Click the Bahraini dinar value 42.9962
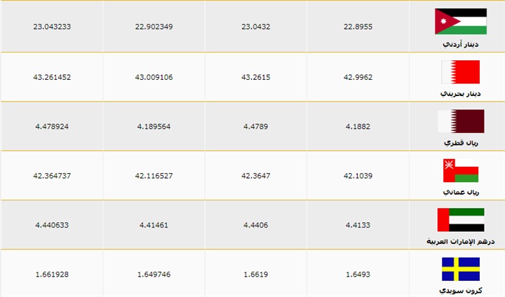 (x=358, y=76)
